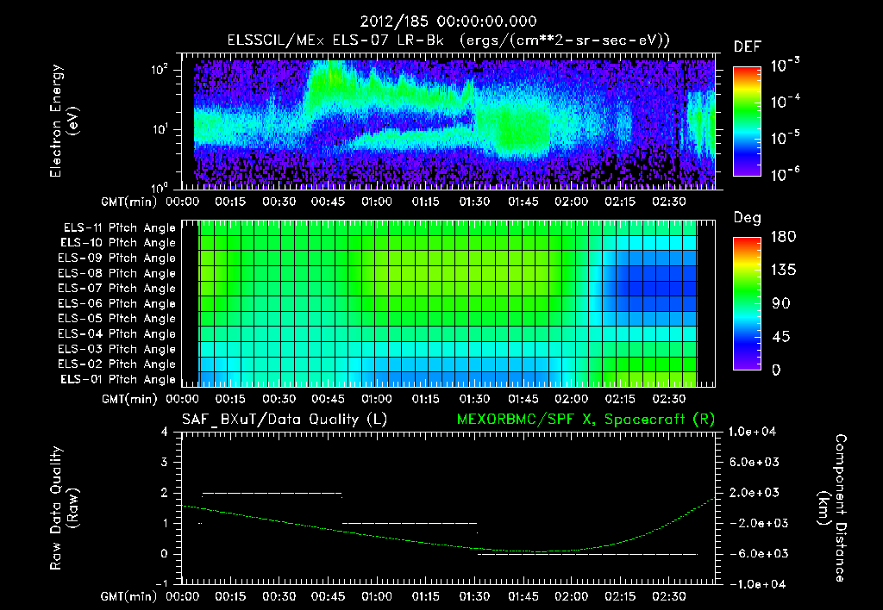Click 01:45 time tick under the spectrogram

523,202
